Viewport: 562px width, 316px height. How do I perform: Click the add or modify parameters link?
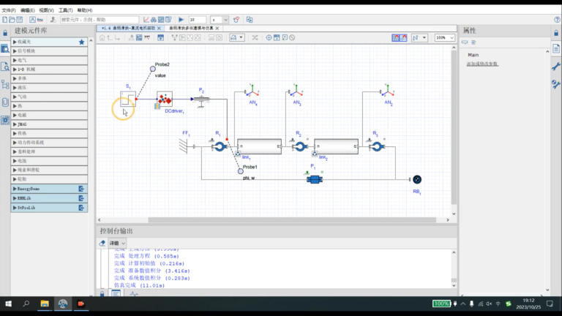click(482, 64)
